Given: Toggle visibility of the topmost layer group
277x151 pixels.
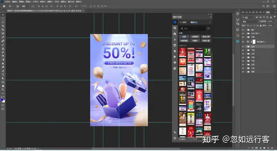Looking at the screenshot, I should (243, 30).
